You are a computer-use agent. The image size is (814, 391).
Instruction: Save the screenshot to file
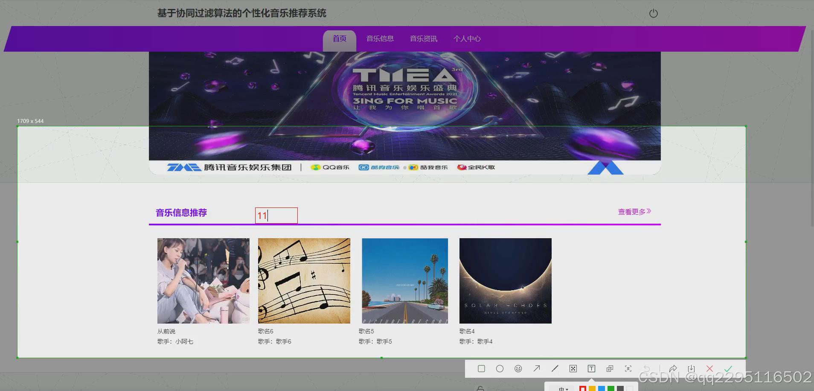click(691, 368)
